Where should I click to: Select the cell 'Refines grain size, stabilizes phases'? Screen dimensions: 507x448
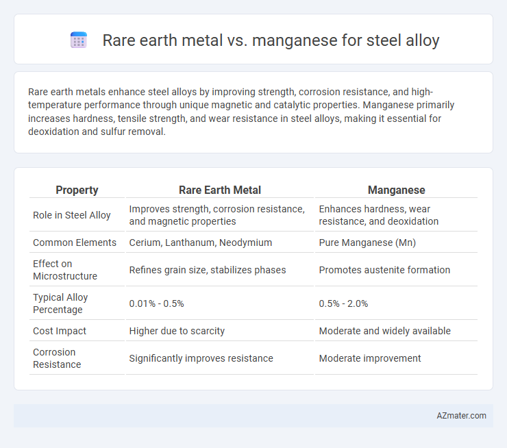pyautogui.click(x=208, y=270)
